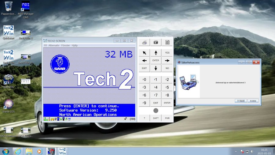Click the F1 function key

coord(156,80)
